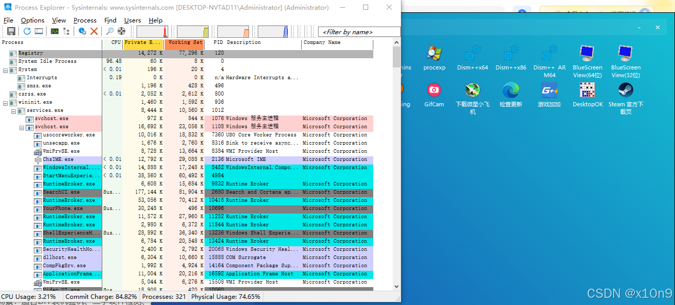Open Steam 官方下载页 launcher icon
675x305 pixels.
pos(625,99)
